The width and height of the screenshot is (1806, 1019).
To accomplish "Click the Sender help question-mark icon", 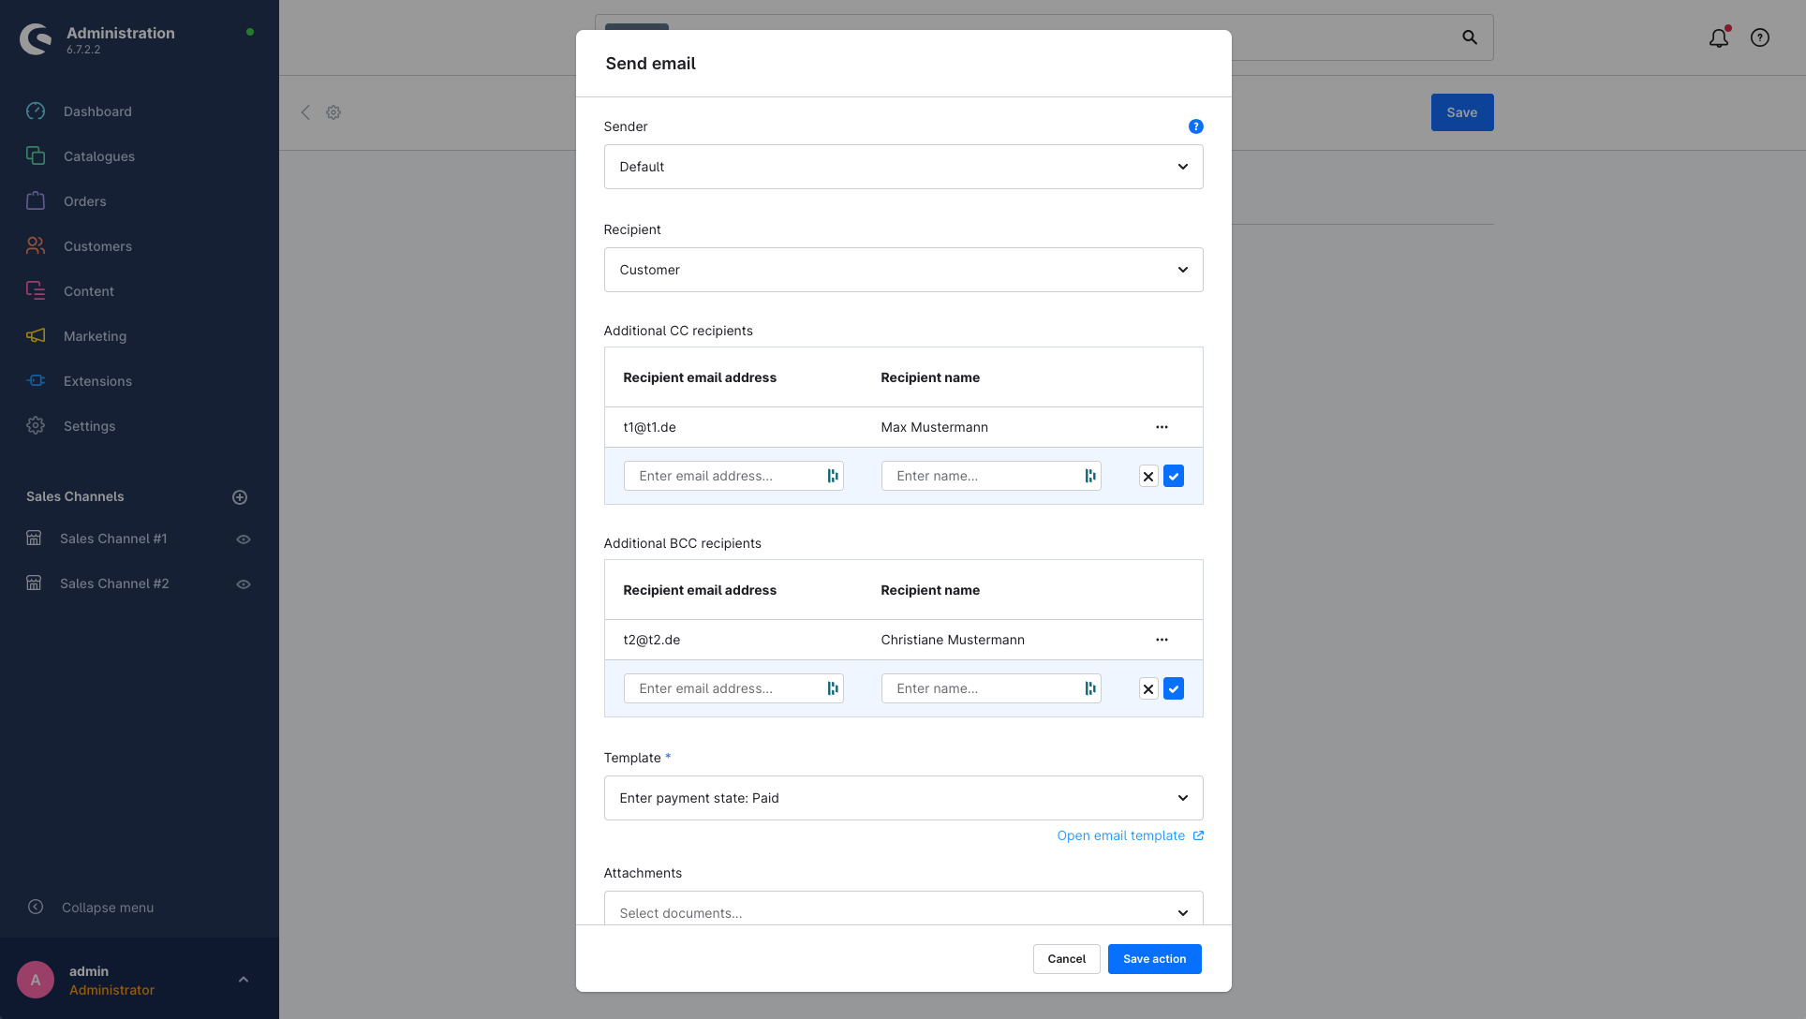I will [1195, 126].
